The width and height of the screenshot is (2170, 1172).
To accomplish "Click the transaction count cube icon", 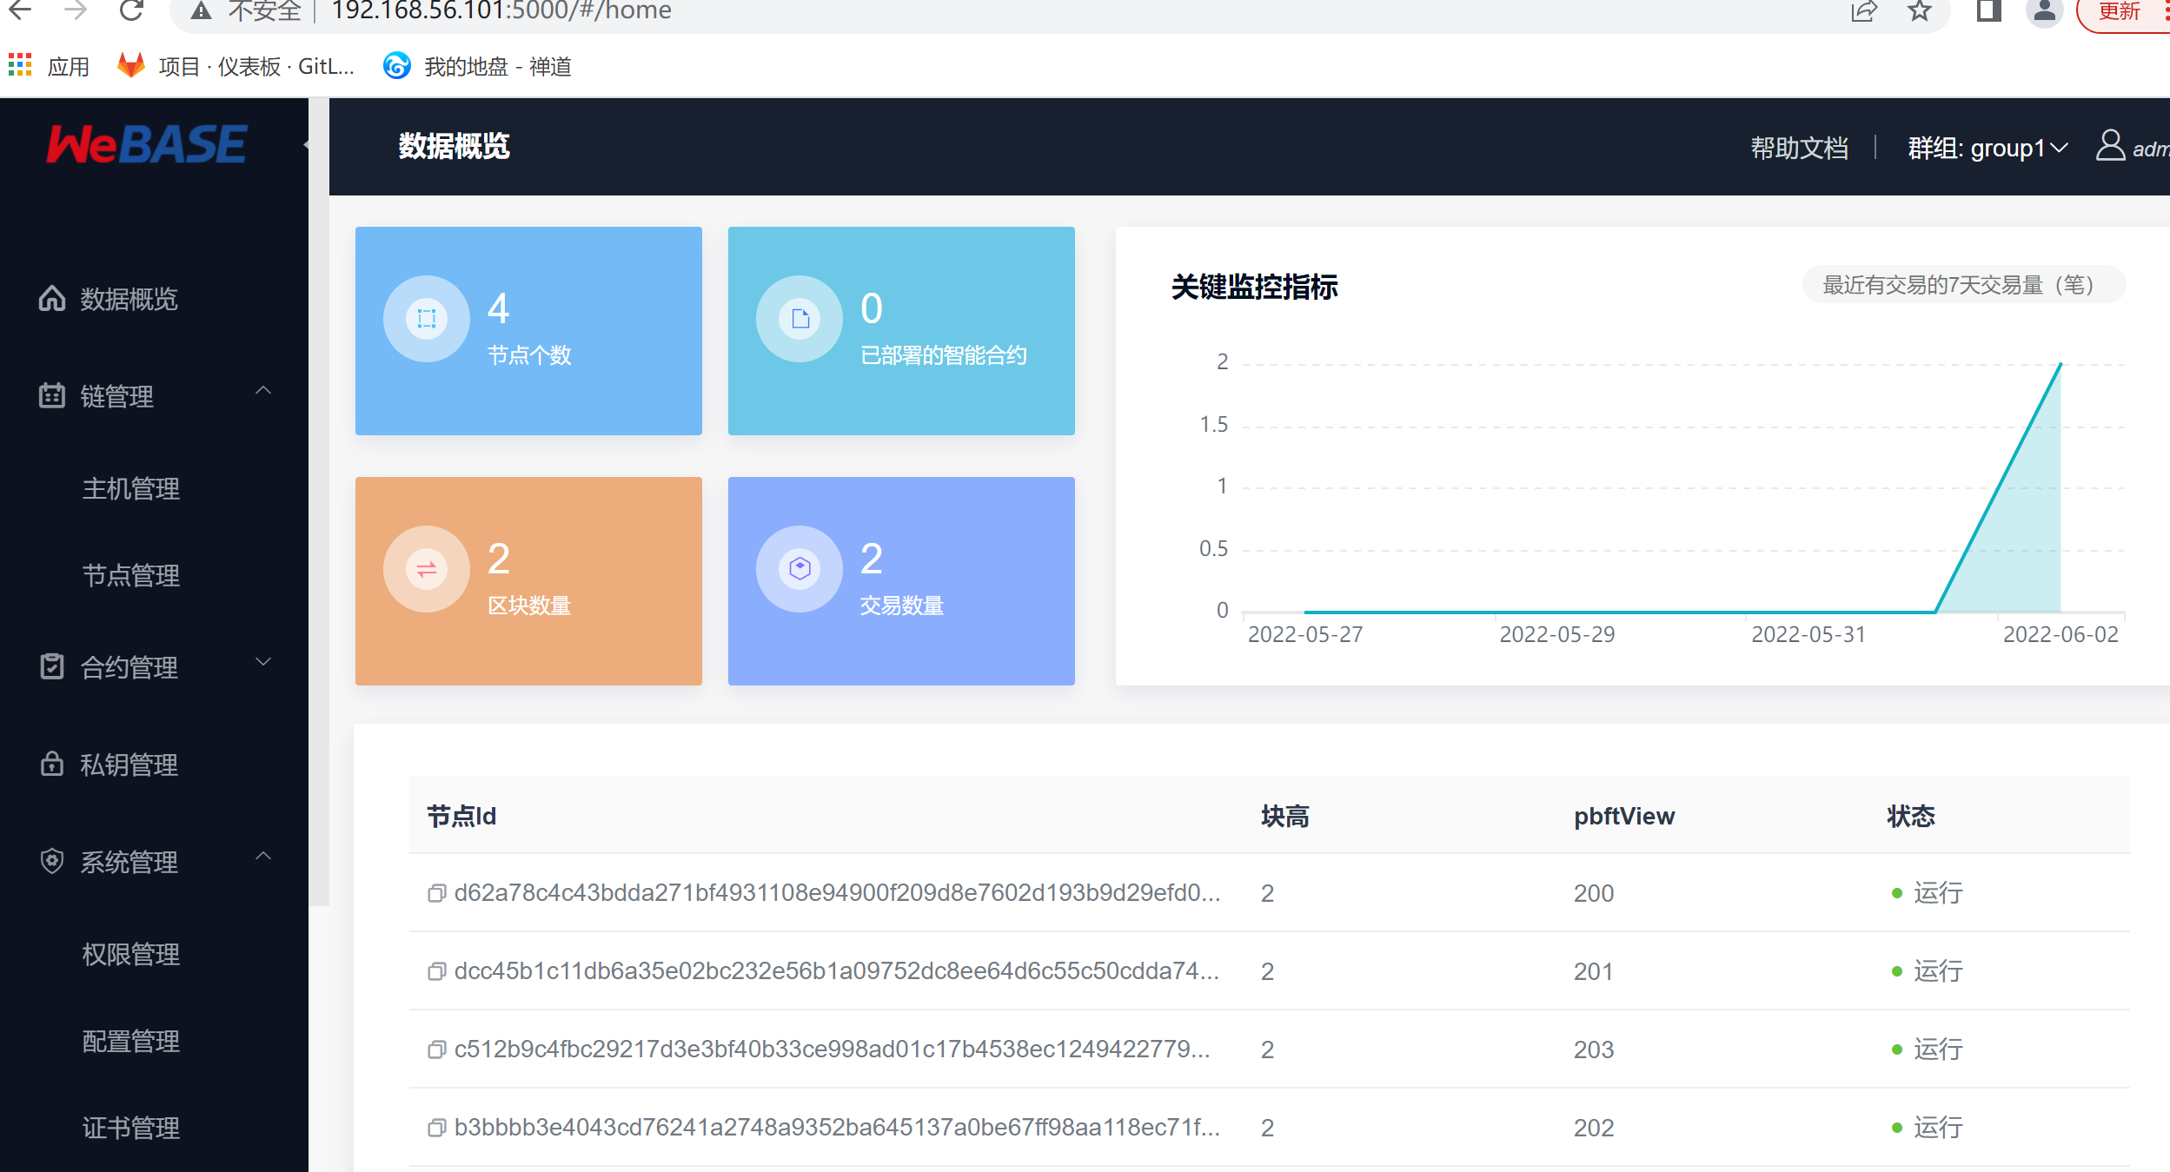I will [800, 569].
